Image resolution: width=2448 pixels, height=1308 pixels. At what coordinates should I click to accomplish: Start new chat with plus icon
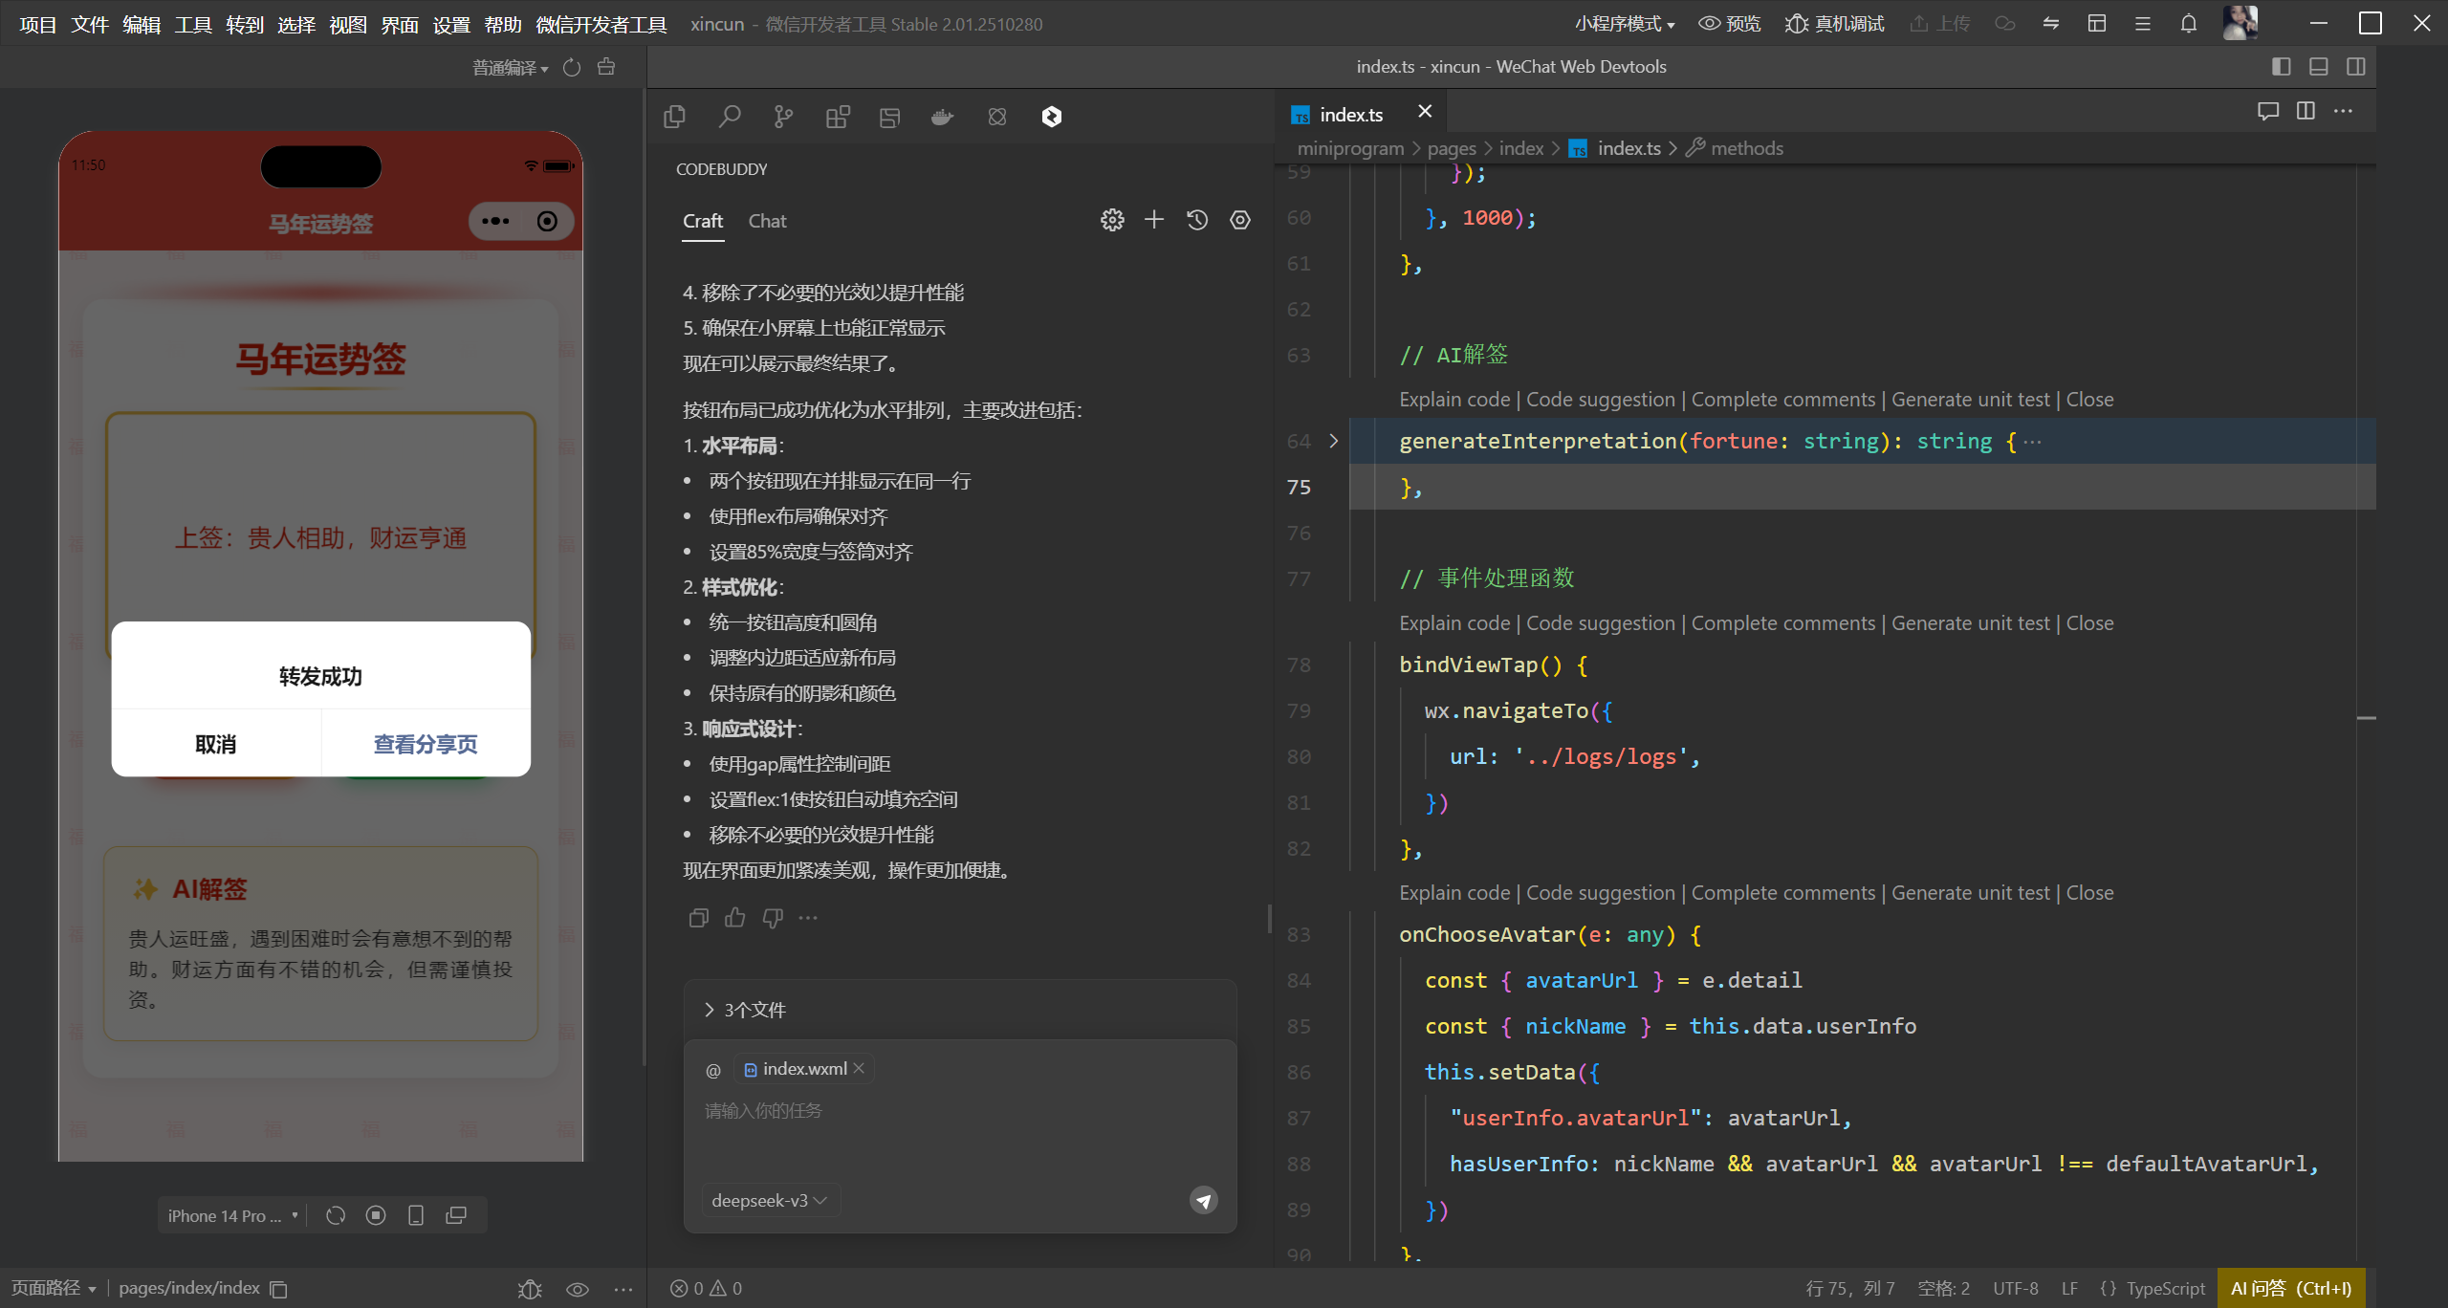point(1154,220)
